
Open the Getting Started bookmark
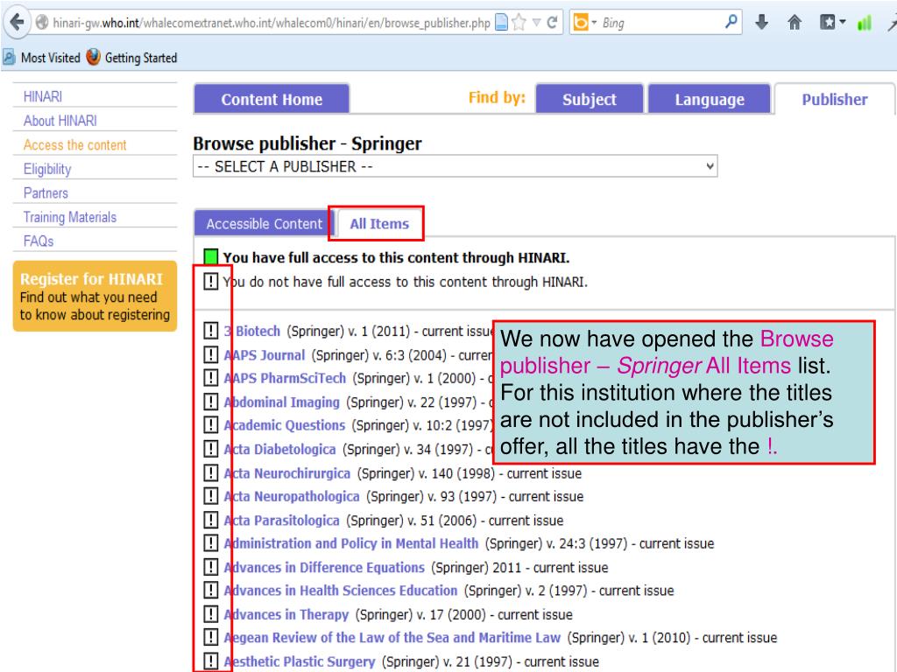(141, 58)
